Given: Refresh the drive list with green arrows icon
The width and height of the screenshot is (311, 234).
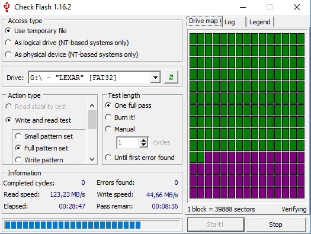Looking at the screenshot, I should 171,77.
